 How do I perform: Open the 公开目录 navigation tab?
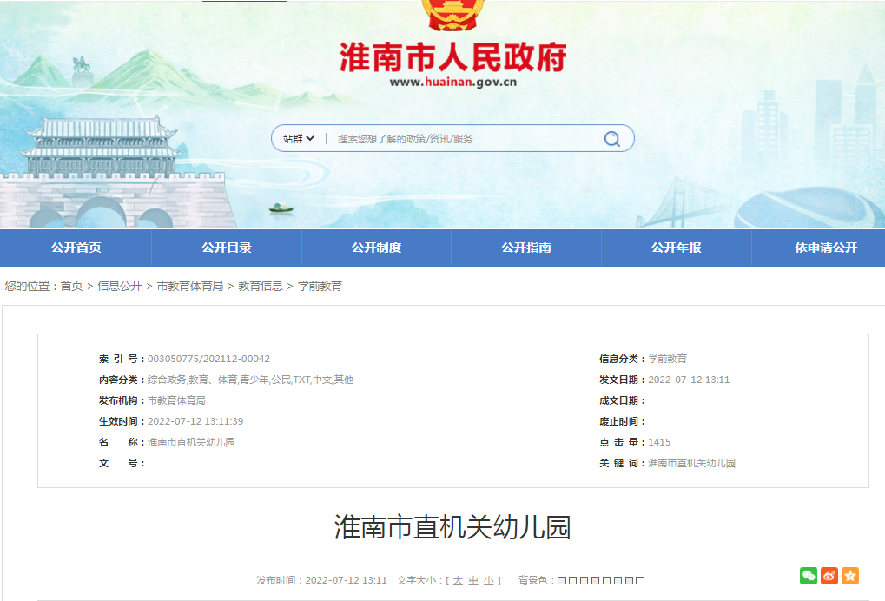coord(227,248)
